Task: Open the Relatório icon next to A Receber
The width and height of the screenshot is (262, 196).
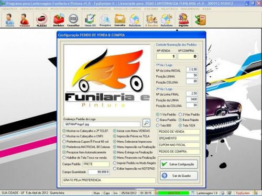Action: point(167,20)
